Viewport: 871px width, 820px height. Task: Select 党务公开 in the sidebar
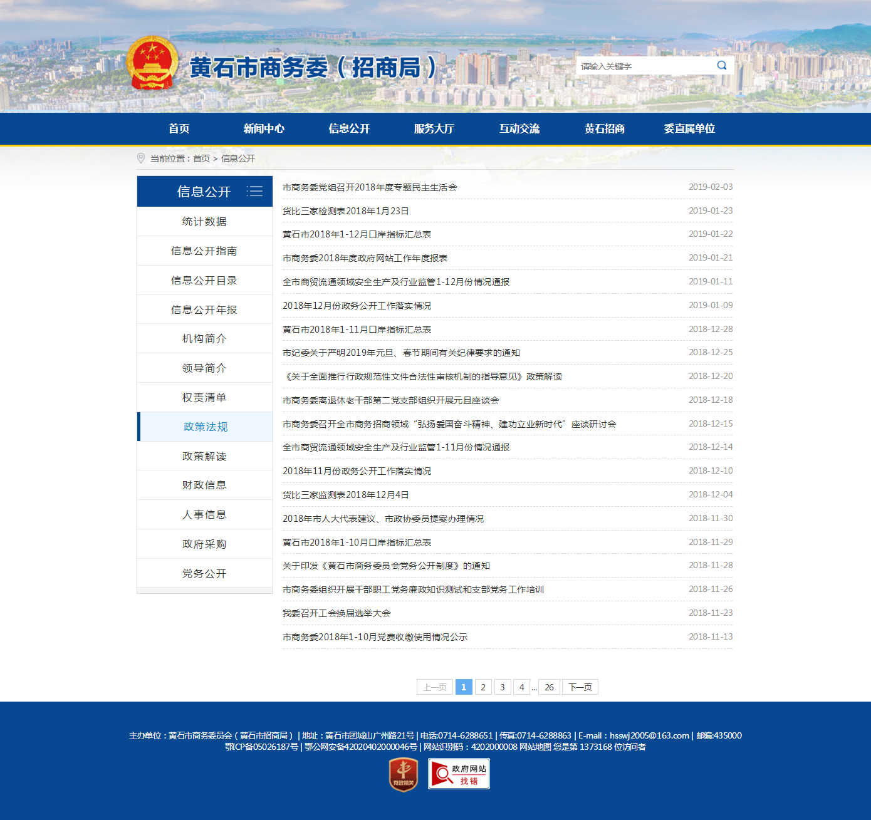pos(204,573)
